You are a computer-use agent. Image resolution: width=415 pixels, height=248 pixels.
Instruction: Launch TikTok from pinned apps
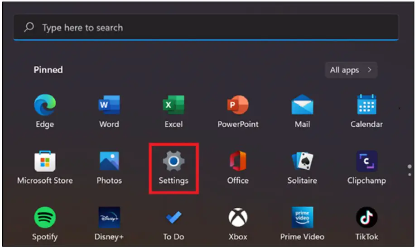pos(367,217)
